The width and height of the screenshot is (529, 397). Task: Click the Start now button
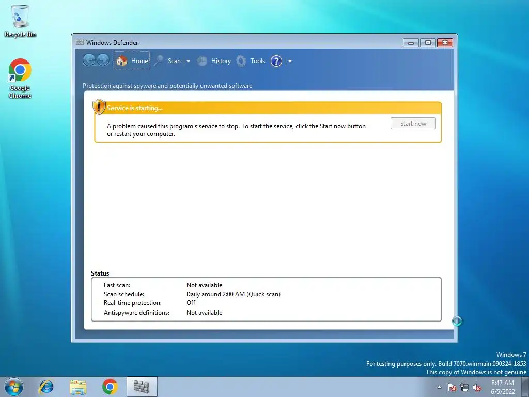click(413, 123)
